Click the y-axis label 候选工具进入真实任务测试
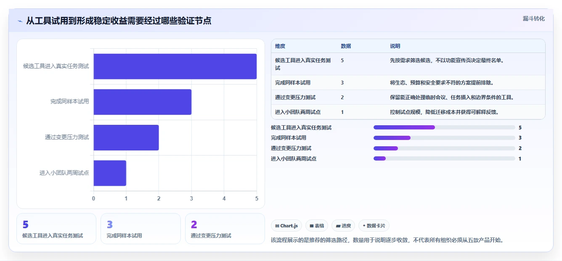This screenshot has width=562, height=261. pos(56,66)
